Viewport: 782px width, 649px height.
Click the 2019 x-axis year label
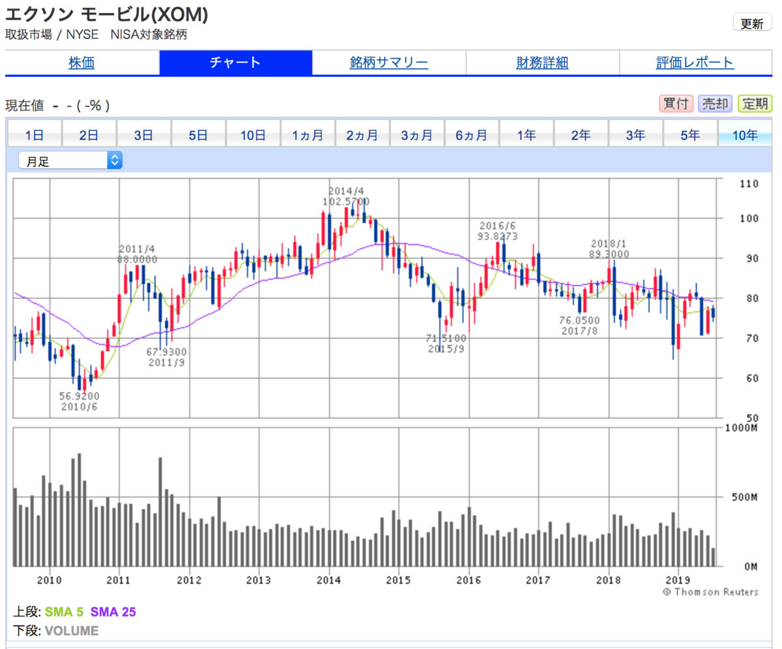678,580
